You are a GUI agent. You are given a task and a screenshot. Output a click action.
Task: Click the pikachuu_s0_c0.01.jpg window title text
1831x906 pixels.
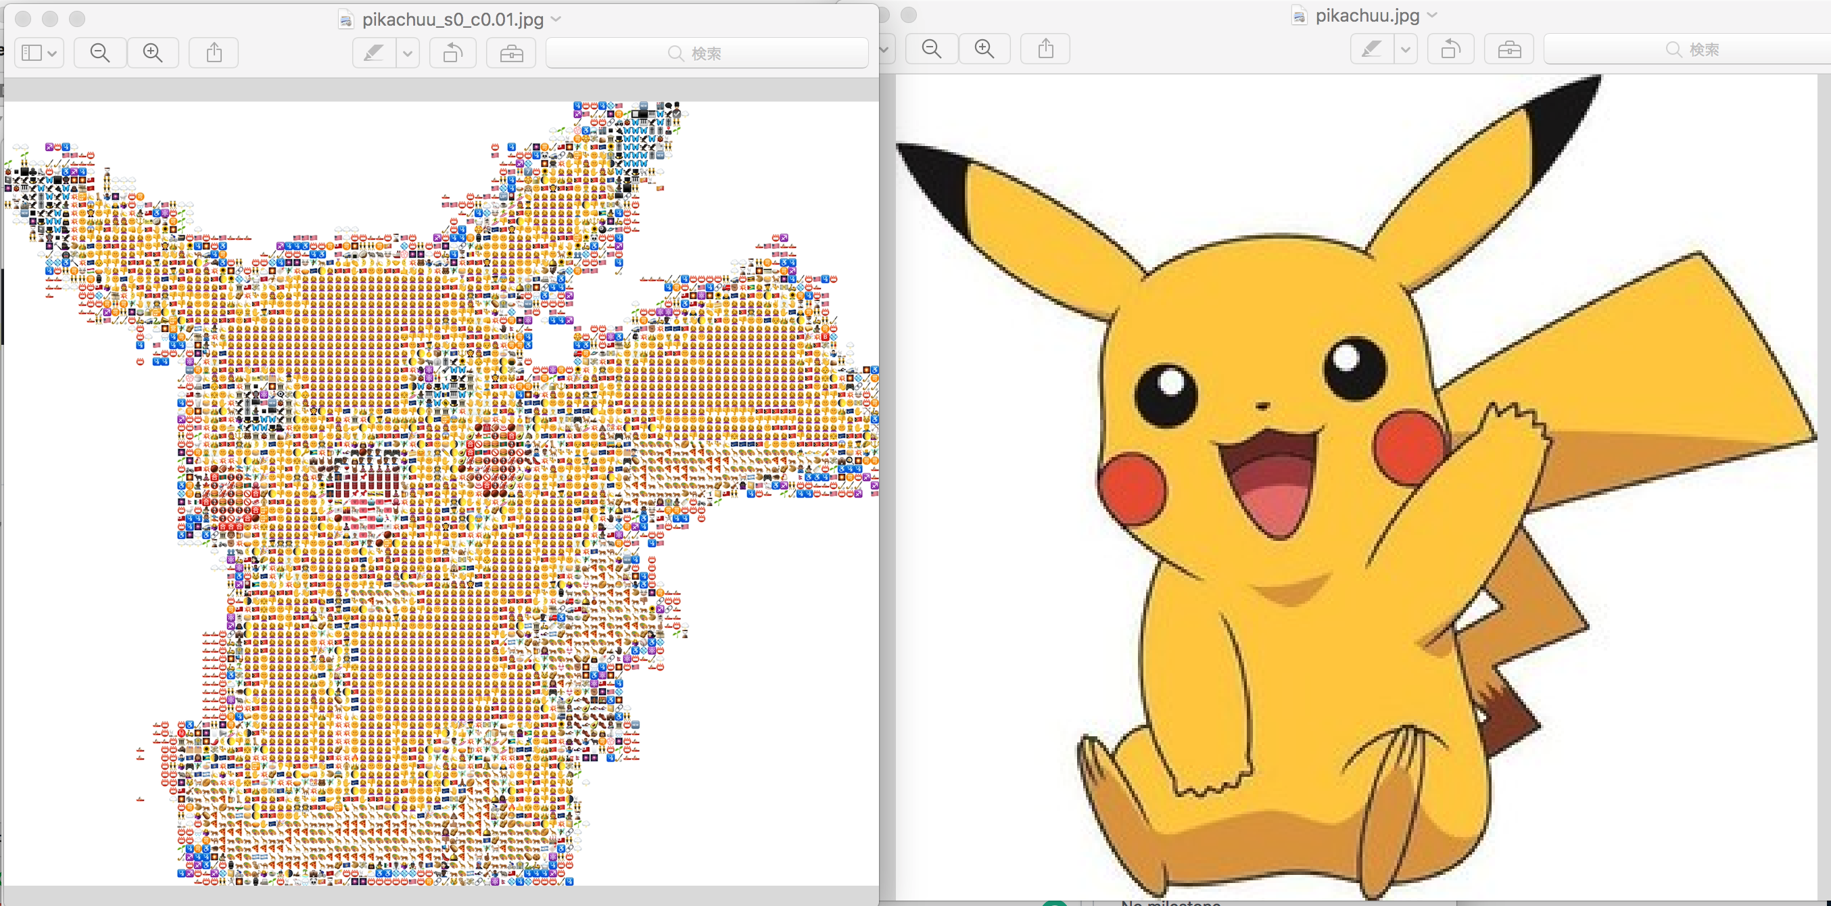(453, 19)
